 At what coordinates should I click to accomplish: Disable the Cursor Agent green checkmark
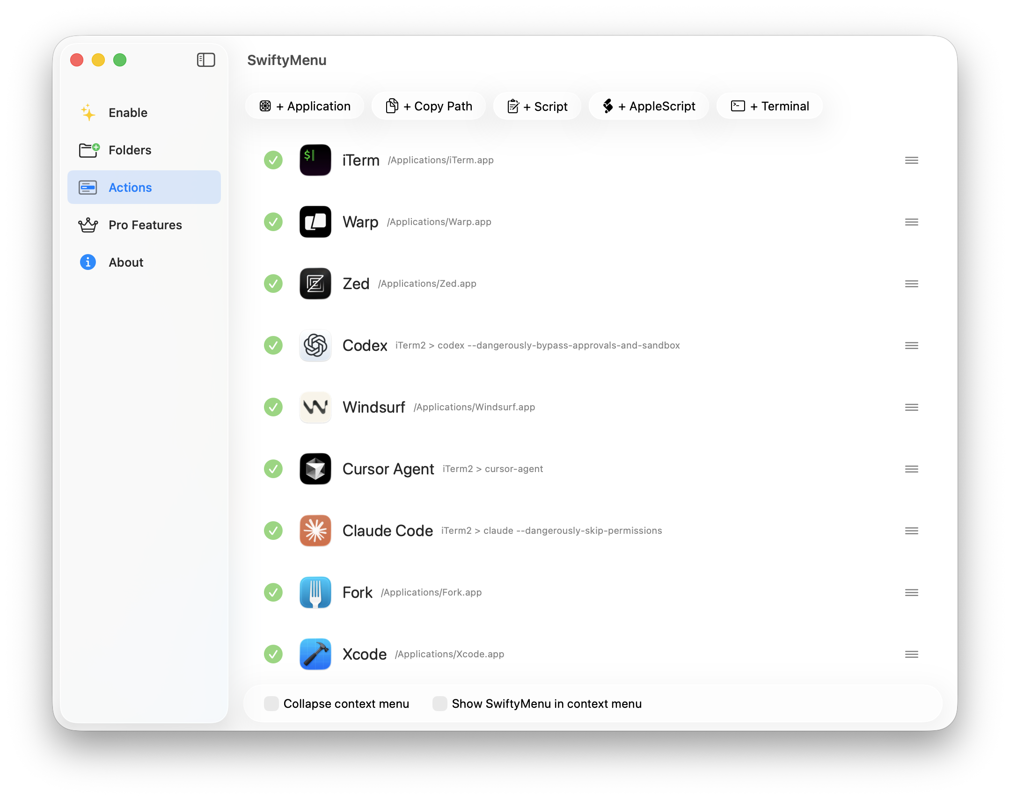pyautogui.click(x=273, y=469)
